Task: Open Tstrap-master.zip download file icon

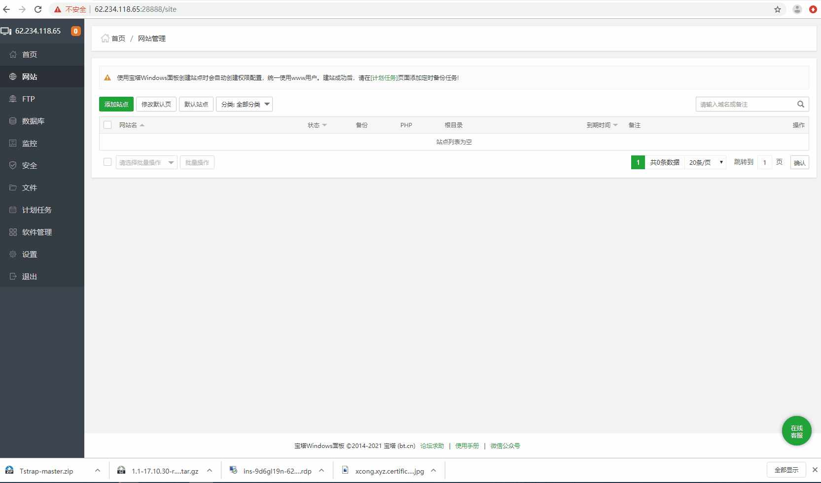Action: (9, 471)
